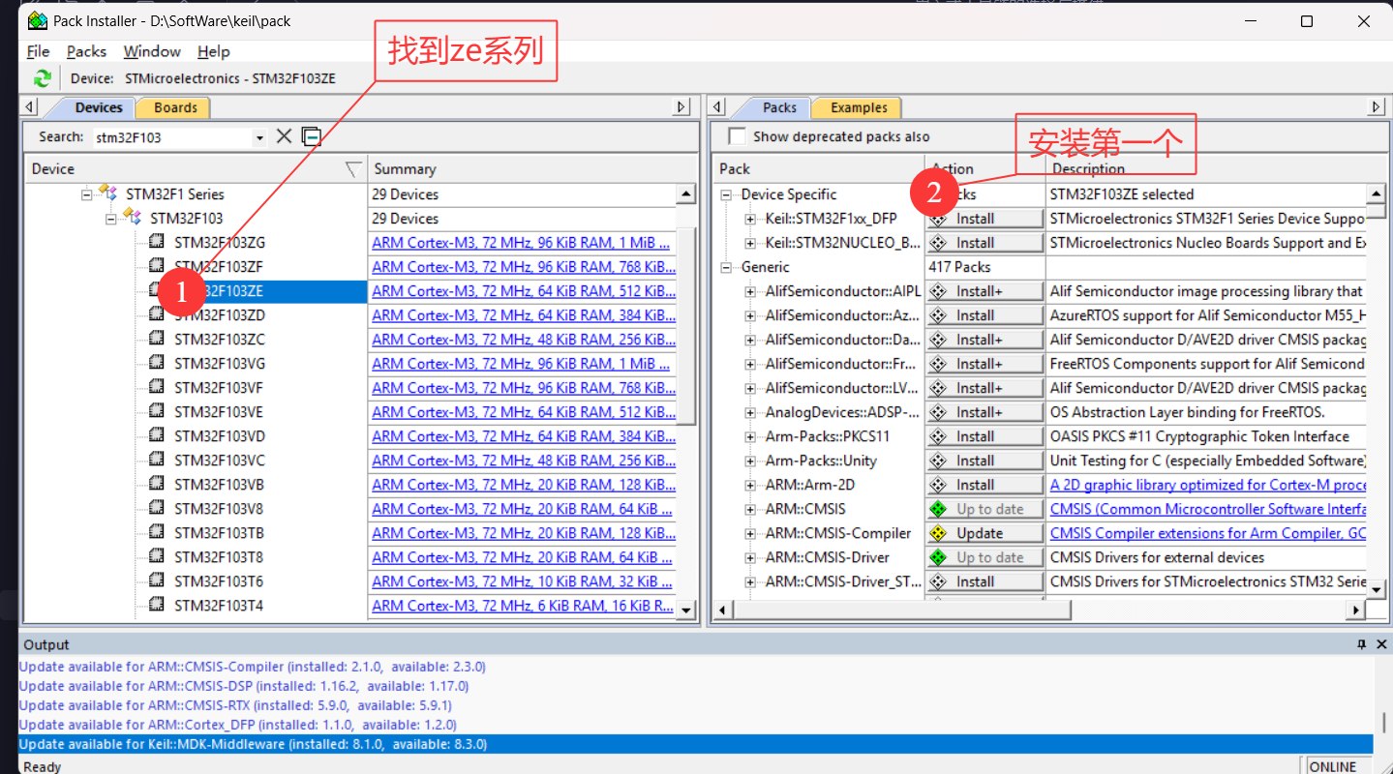Viewport: 1393px width, 774px height.
Task: Collapse the STM32F1 Series tree node
Action: click(x=87, y=193)
